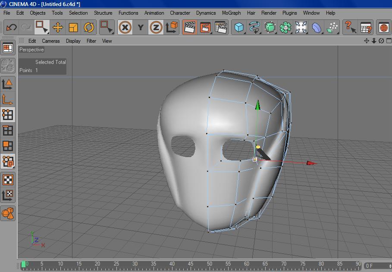Open the Plugins menu
This screenshot has height=272, width=392.
(x=289, y=13)
